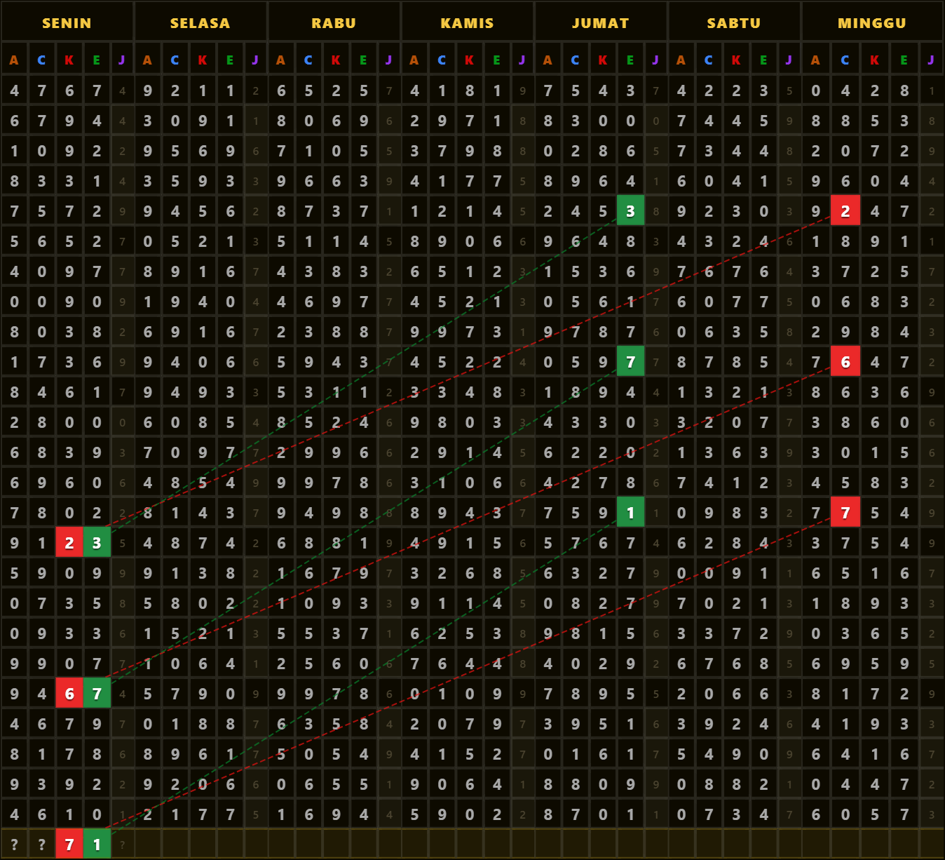Viewport: 945px width, 860px height.
Task: Select the SABTU day header
Action: click(x=734, y=22)
